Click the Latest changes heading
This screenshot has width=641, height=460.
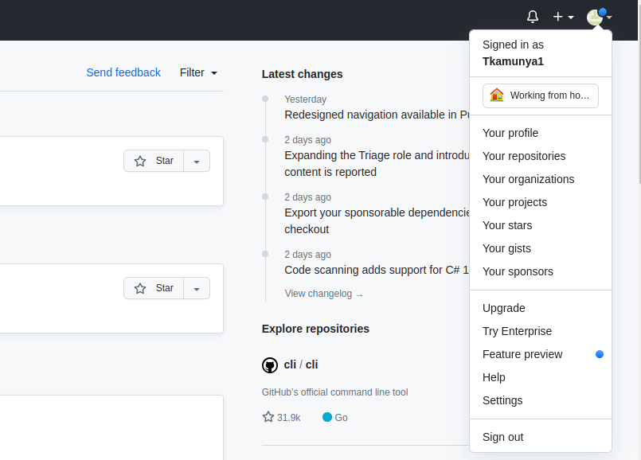pyautogui.click(x=302, y=74)
